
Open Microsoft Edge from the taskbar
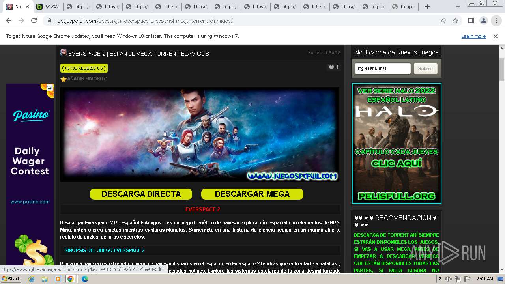84,279
